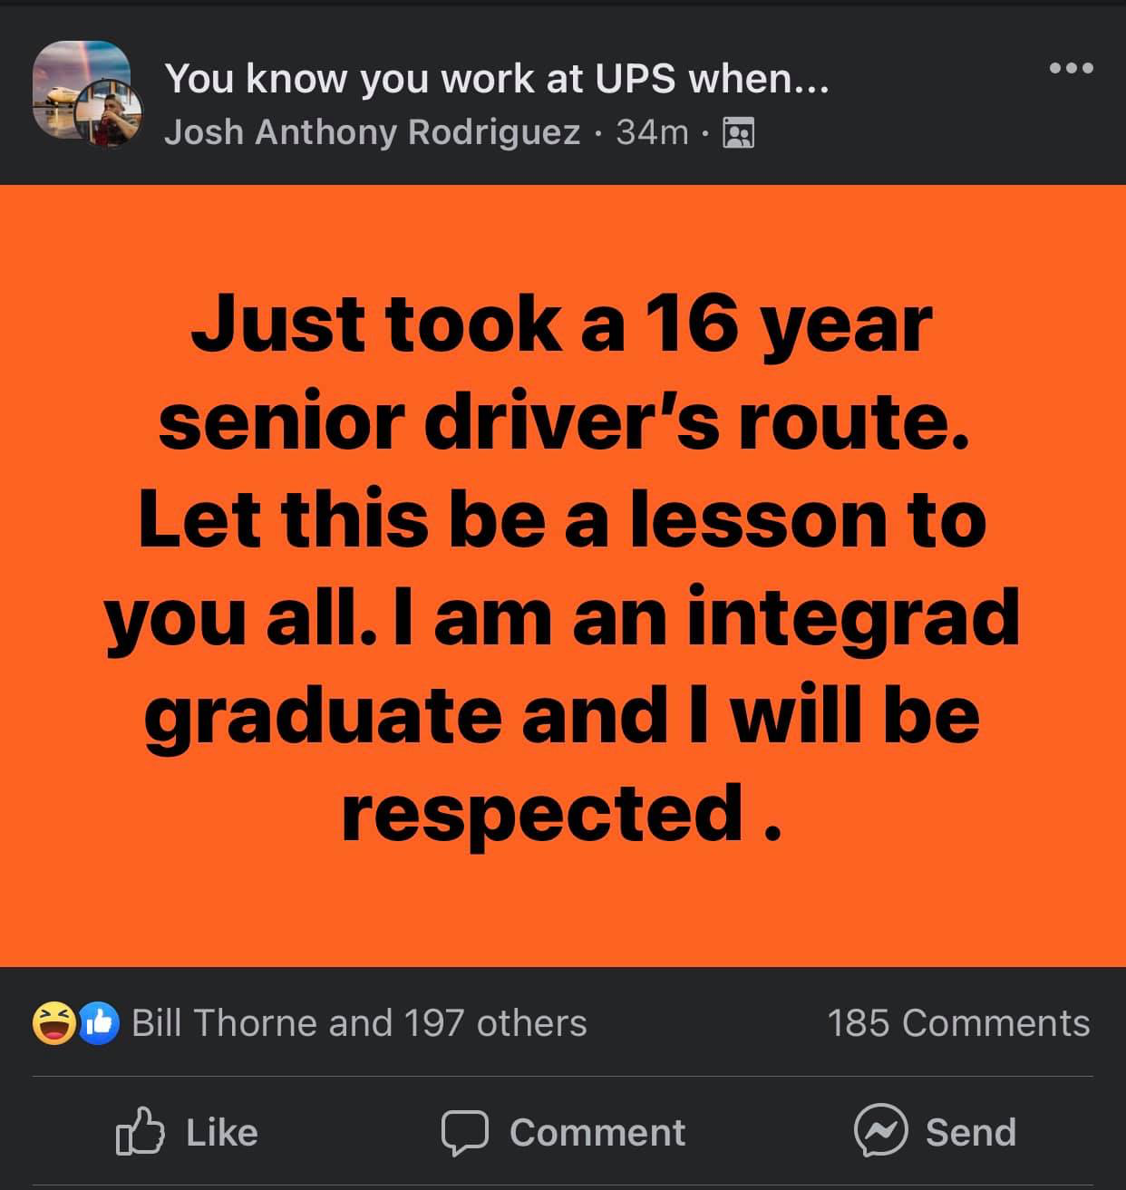This screenshot has height=1190, width=1126.
Task: Click the Comment button label
Action: pos(597,1132)
